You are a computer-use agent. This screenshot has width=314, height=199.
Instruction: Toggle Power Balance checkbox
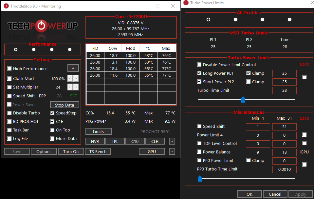click(x=199, y=152)
